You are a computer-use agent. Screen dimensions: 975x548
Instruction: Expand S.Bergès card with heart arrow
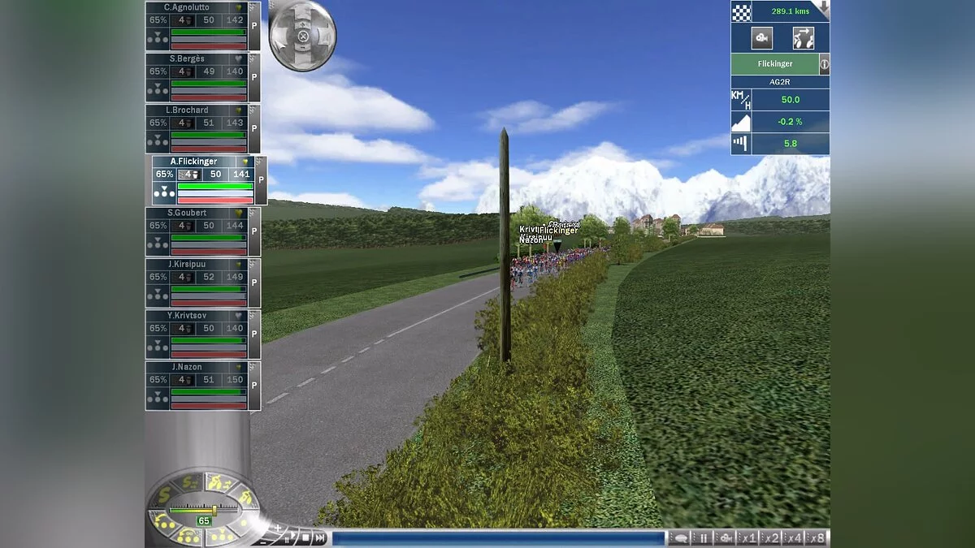(238, 59)
